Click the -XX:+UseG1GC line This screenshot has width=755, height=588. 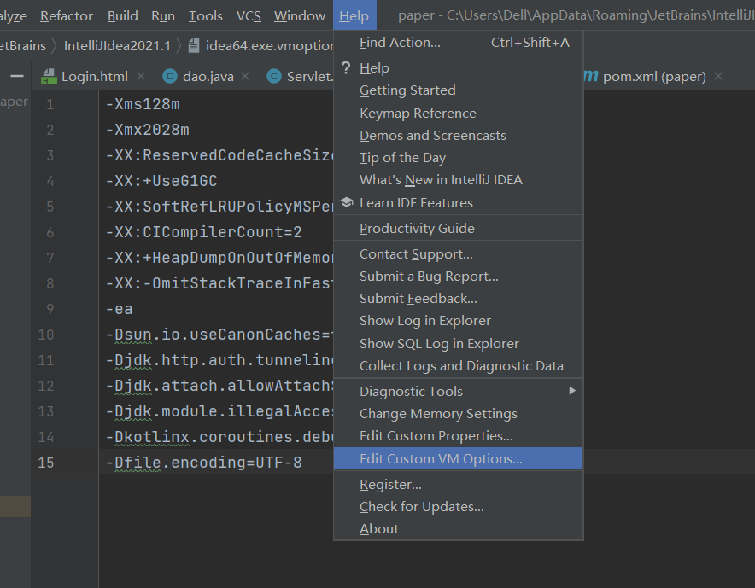(x=161, y=181)
